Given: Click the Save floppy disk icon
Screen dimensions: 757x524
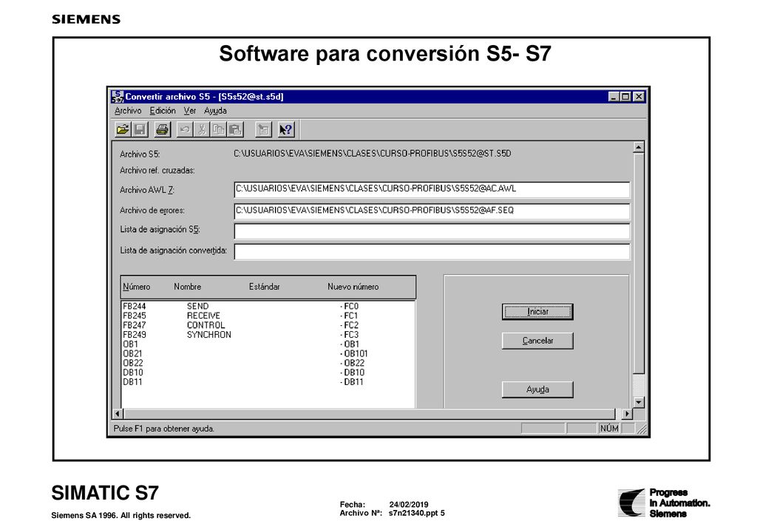Looking at the screenshot, I should coord(140,129).
